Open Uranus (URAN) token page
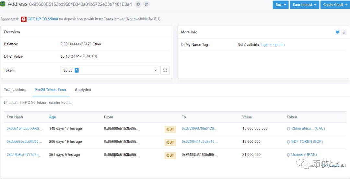The width and height of the screenshot is (350, 179). [x=304, y=155]
